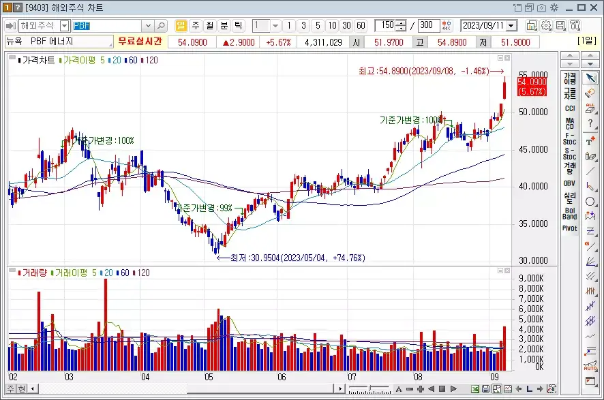The height and width of the screenshot is (400, 604).
Task: Set interval preset to 5
Action: (x=318, y=26)
